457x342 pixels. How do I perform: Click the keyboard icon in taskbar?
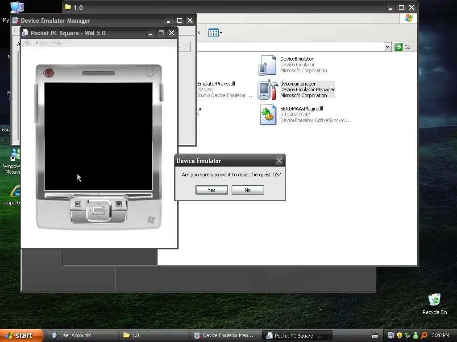375,336
